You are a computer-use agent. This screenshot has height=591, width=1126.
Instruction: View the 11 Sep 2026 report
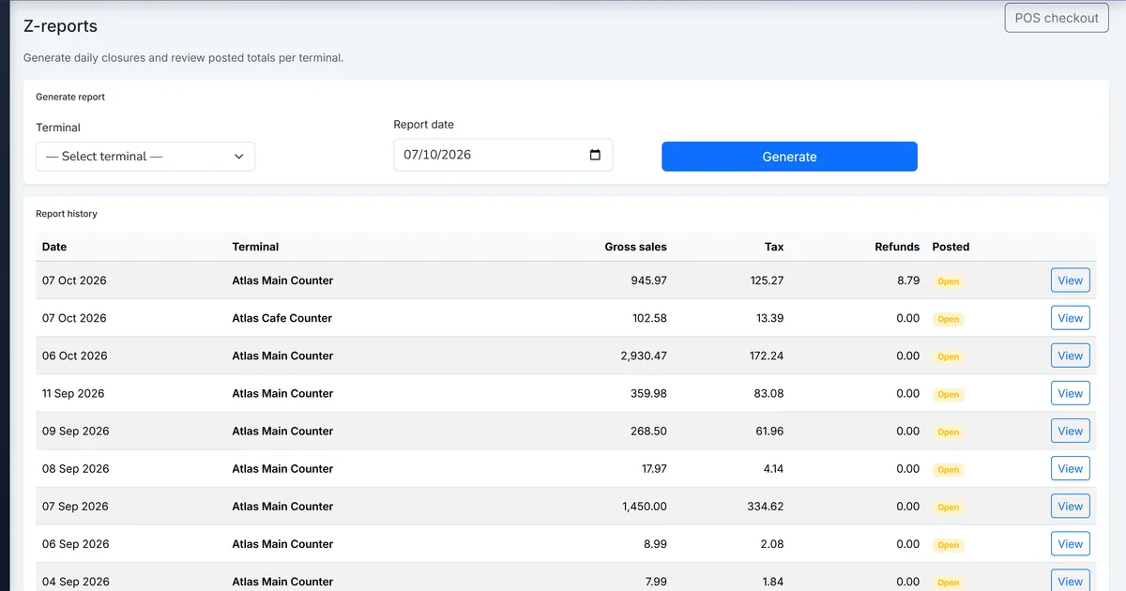[x=1070, y=393]
